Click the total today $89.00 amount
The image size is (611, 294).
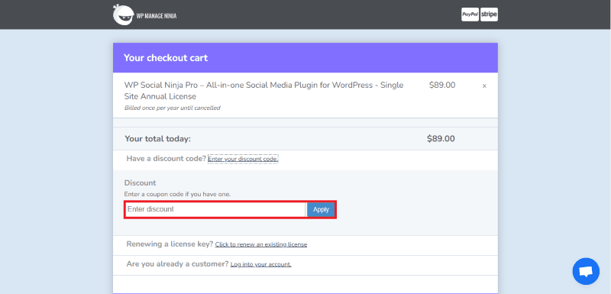tap(441, 139)
